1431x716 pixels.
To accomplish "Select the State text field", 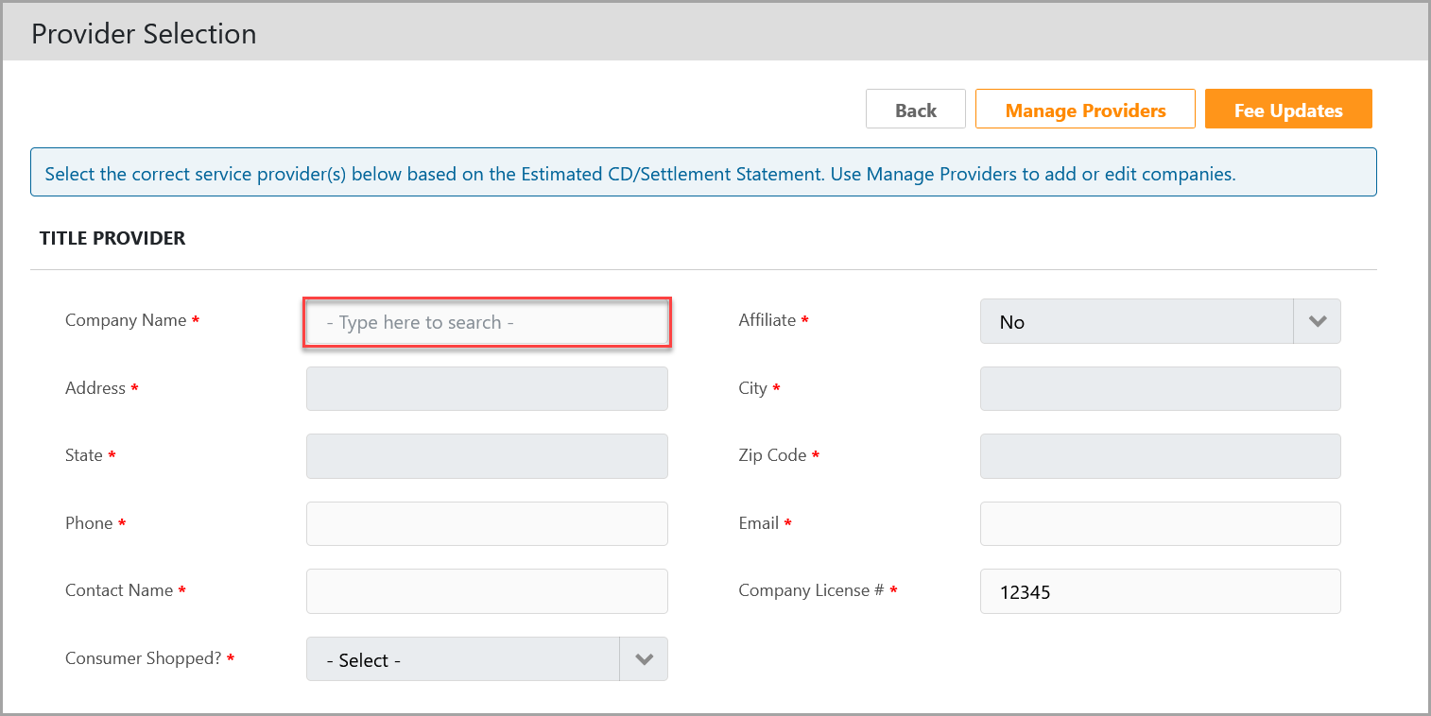I will click(x=487, y=456).
